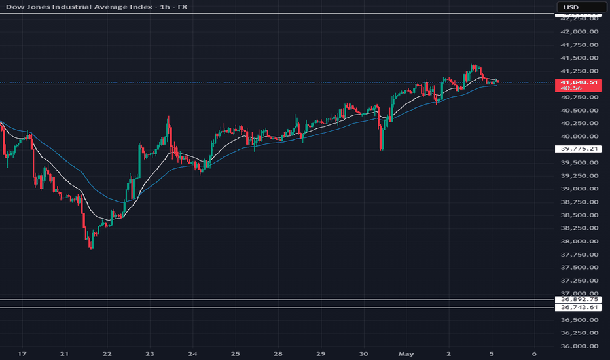Click the 36,500.00 price axis label

[x=579, y=319]
